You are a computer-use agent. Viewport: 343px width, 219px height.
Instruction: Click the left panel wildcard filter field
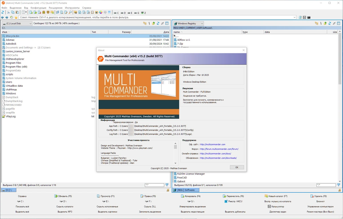coord(154,185)
